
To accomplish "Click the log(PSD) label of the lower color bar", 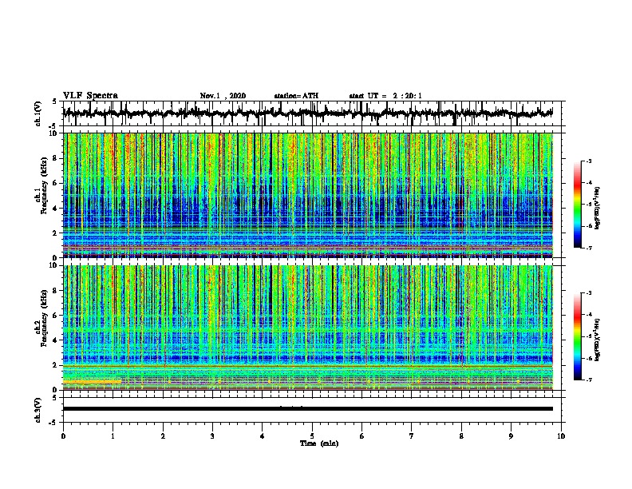I will coord(598,340).
